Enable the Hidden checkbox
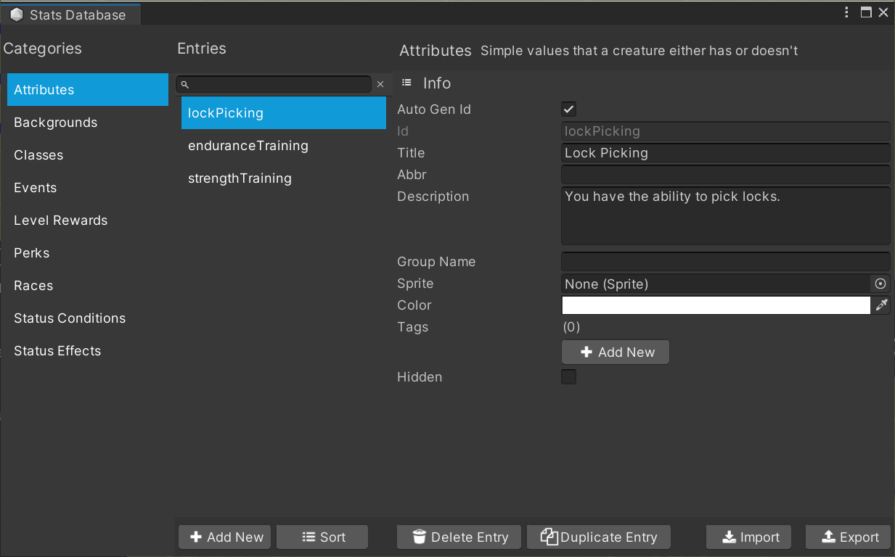The height and width of the screenshot is (557, 895). (x=569, y=377)
